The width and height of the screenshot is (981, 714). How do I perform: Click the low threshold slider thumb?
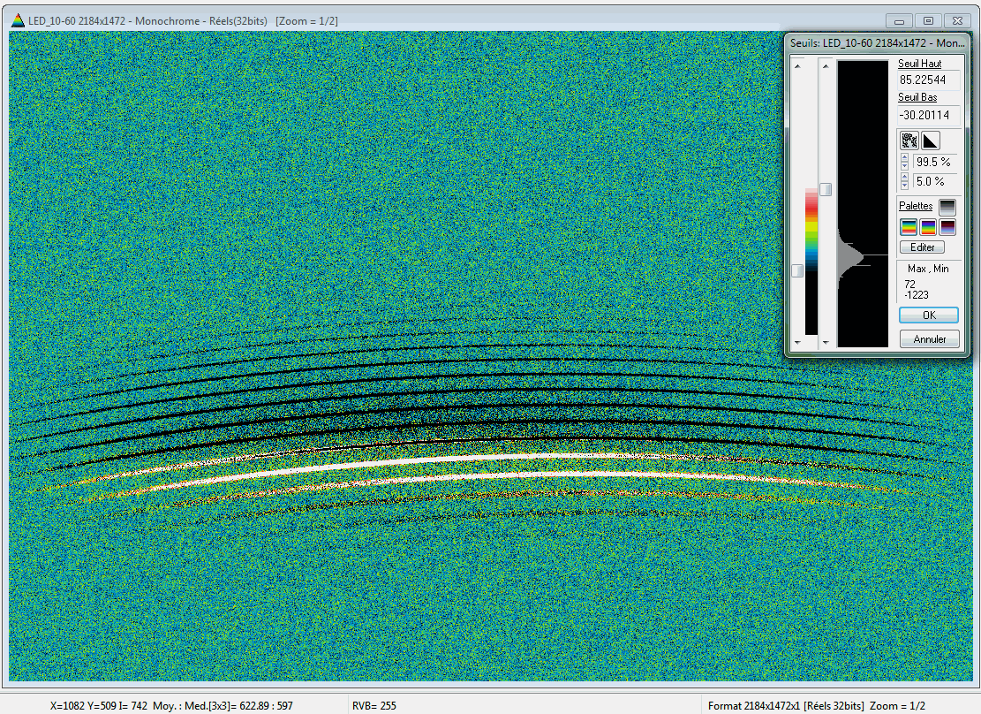pos(797,270)
